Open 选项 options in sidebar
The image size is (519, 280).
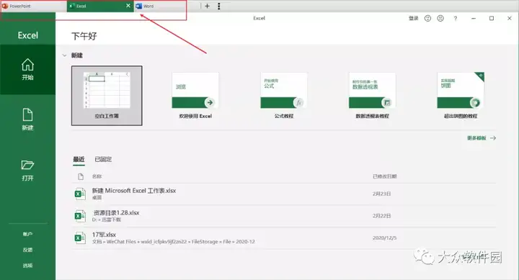(x=28, y=265)
